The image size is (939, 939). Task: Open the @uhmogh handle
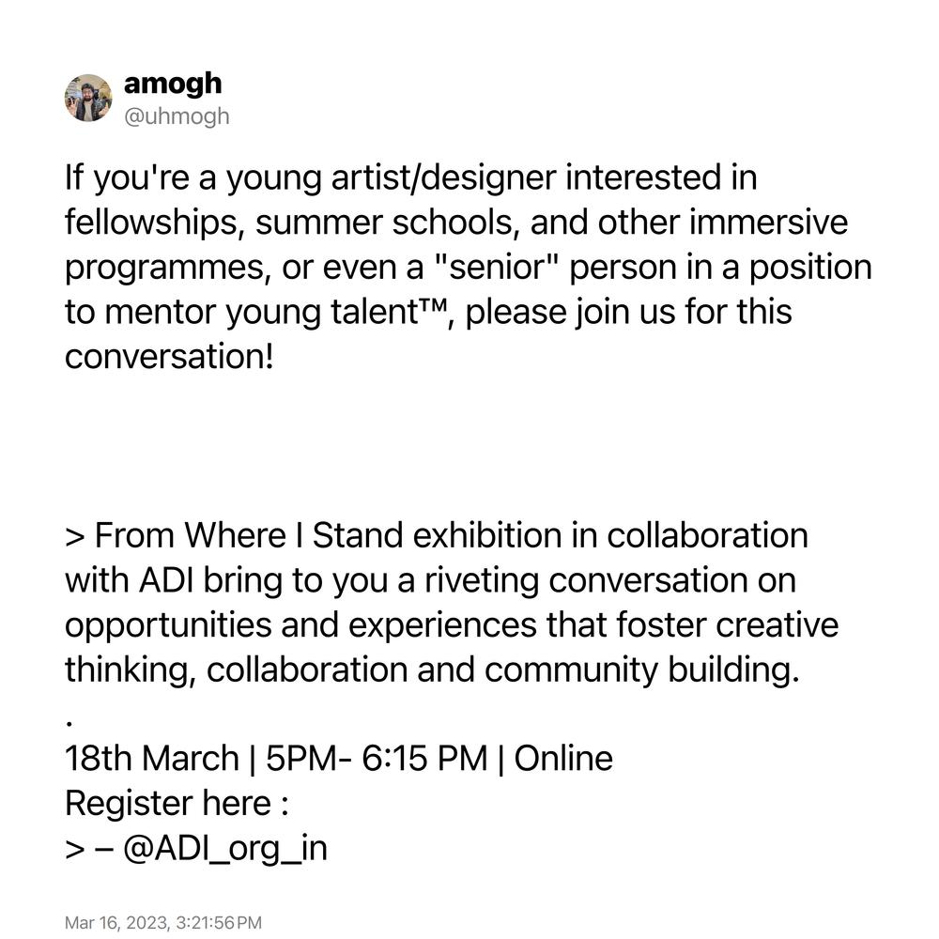pyautogui.click(x=177, y=116)
